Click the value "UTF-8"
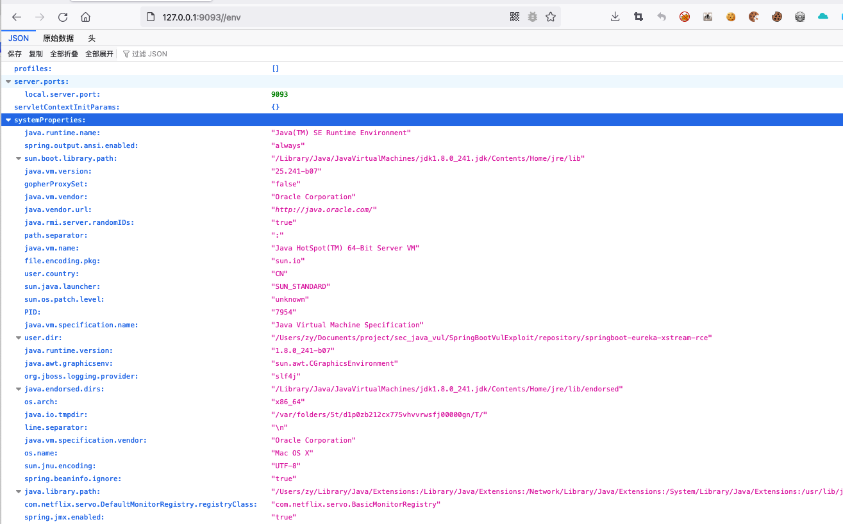The image size is (843, 524). (286, 466)
